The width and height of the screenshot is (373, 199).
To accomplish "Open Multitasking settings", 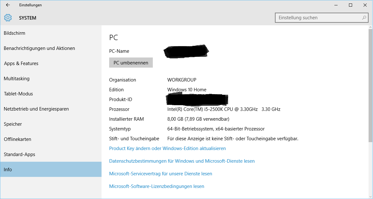I will [51, 79].
